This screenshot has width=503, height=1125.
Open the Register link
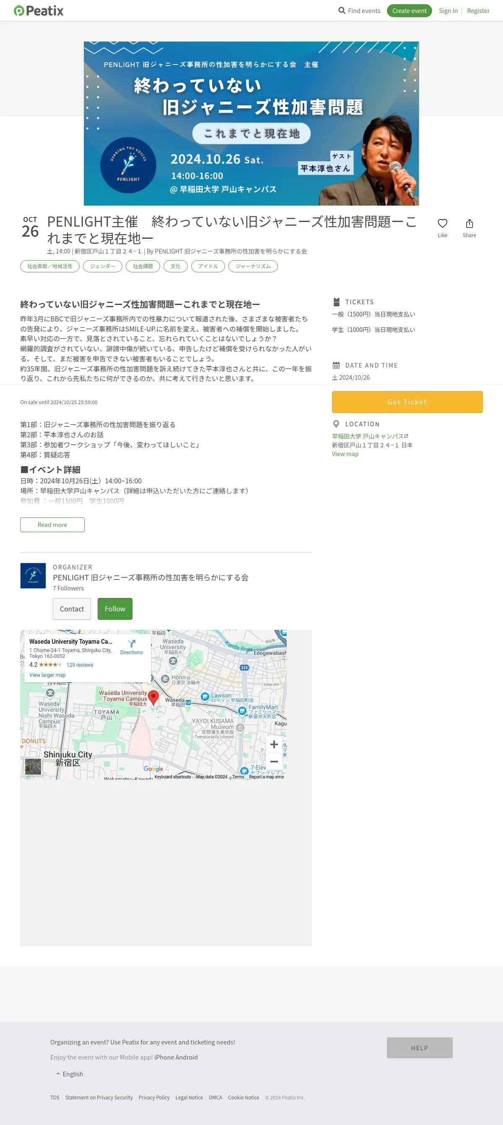pyautogui.click(x=478, y=10)
